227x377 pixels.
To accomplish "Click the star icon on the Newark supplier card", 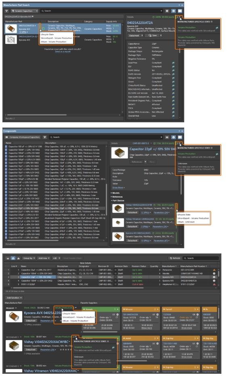I will pyautogui.click(x=84, y=309).
